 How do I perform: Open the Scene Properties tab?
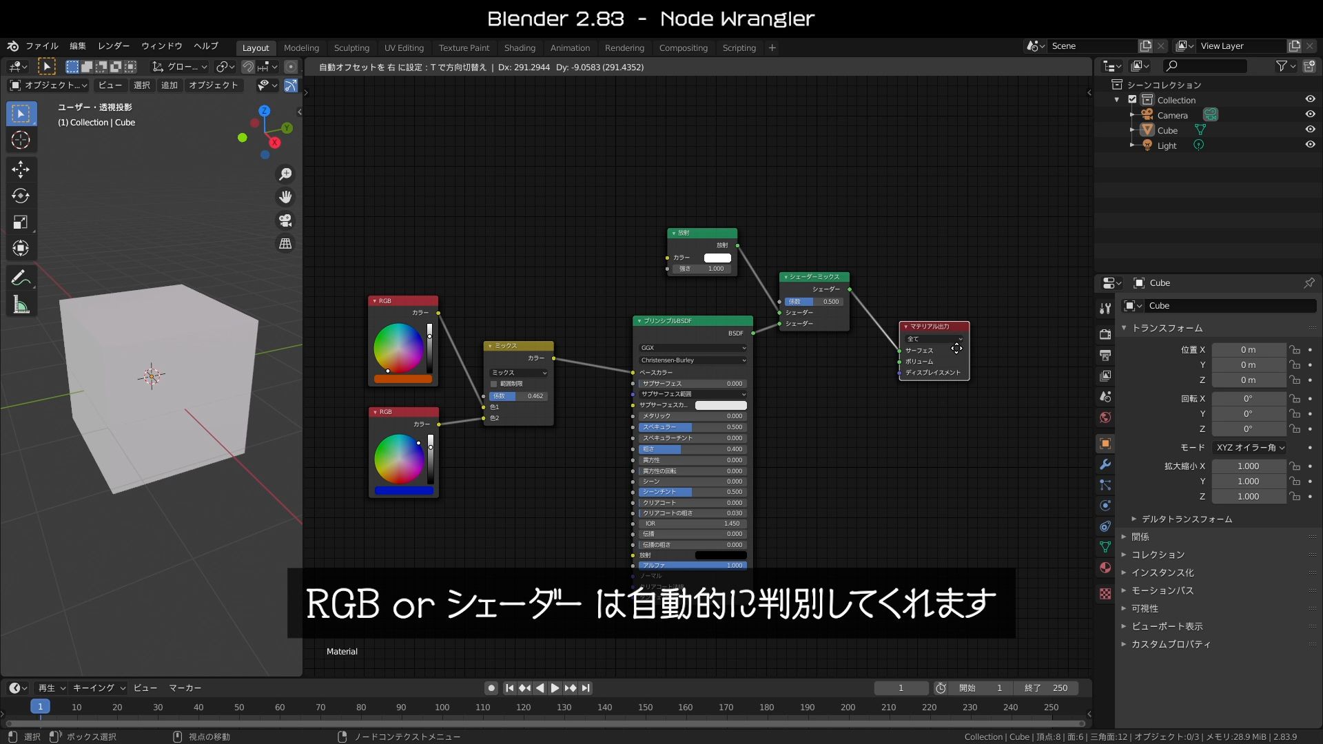point(1105,397)
